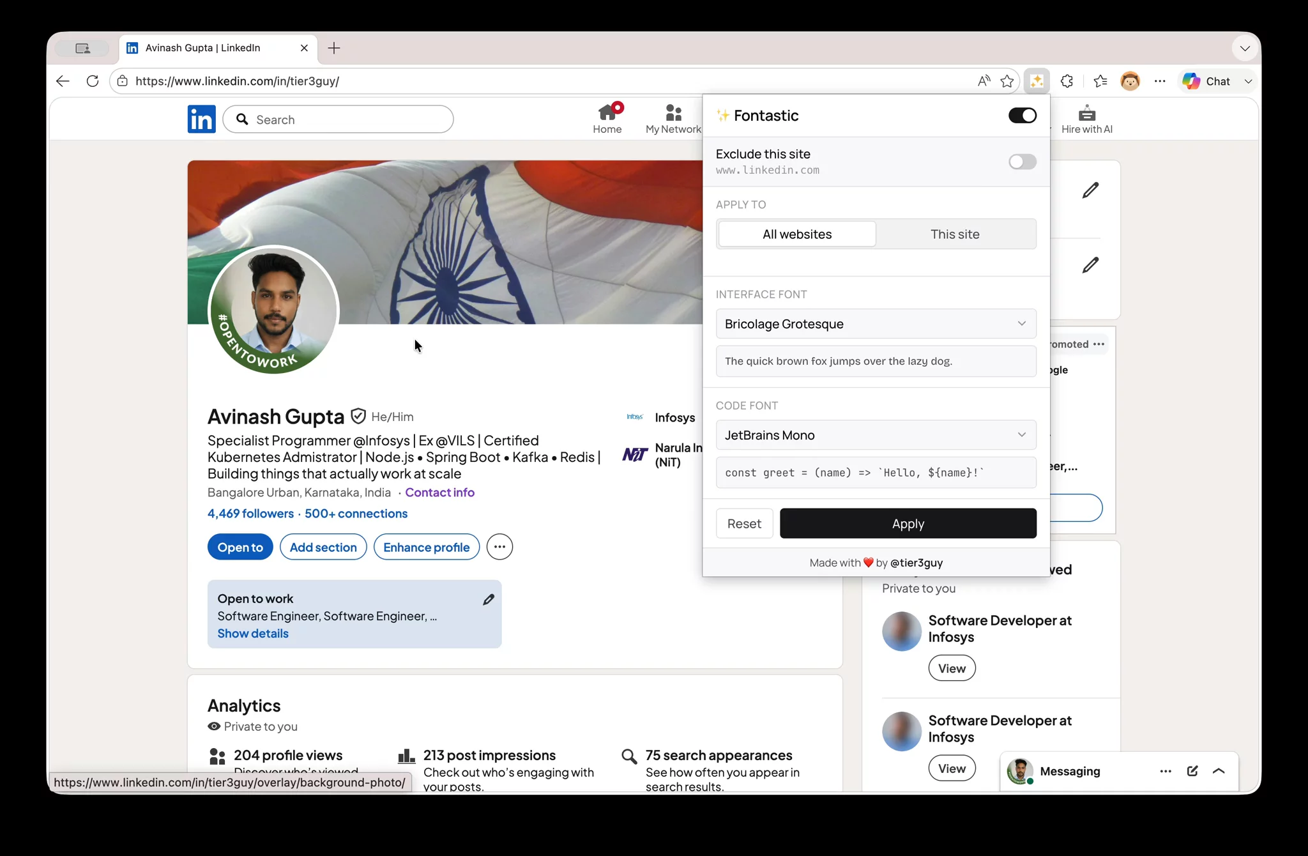Open the promoted ad options ellipsis
Screen dimensions: 1308x856
[1099, 344]
